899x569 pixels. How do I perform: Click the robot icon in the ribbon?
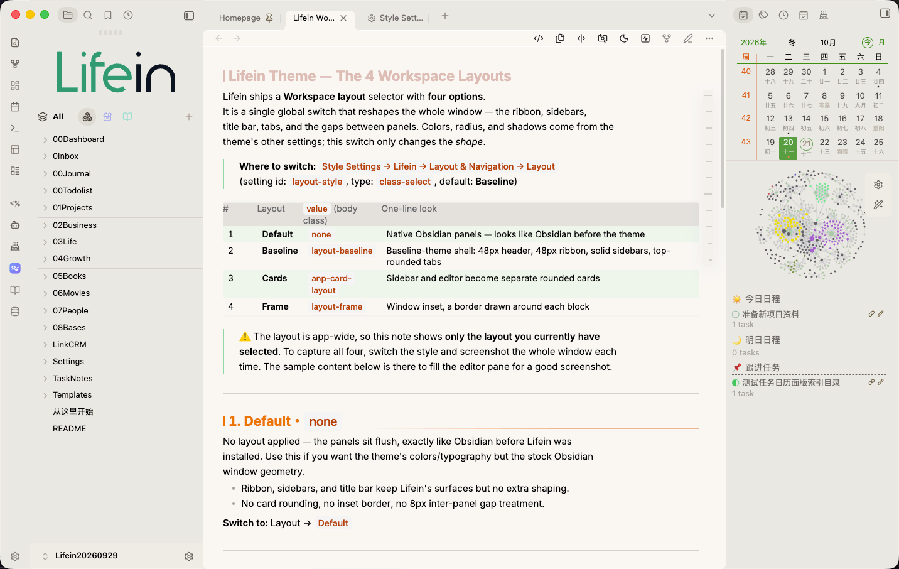[15, 225]
